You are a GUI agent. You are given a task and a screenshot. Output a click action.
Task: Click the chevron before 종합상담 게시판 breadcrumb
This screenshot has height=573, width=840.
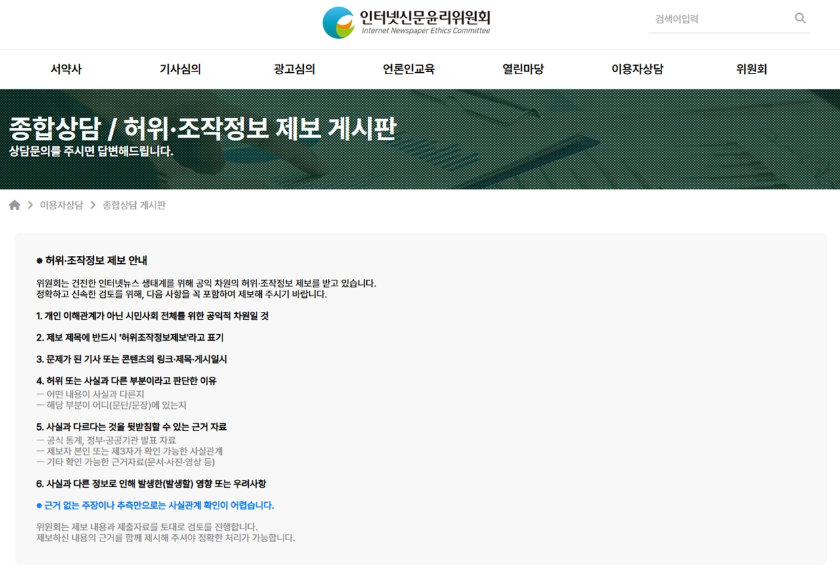coord(93,205)
